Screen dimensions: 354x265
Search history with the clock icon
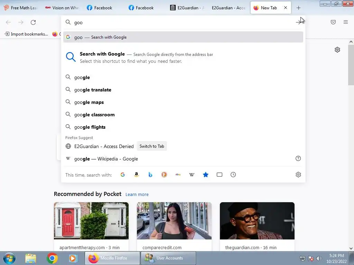[233, 175]
